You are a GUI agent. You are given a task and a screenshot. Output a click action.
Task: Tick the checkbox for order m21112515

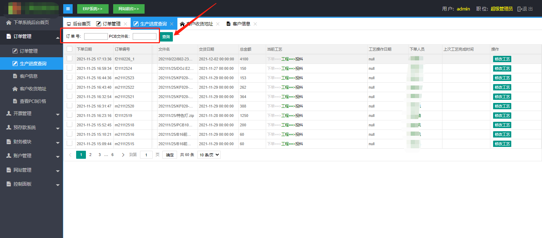pos(69,143)
